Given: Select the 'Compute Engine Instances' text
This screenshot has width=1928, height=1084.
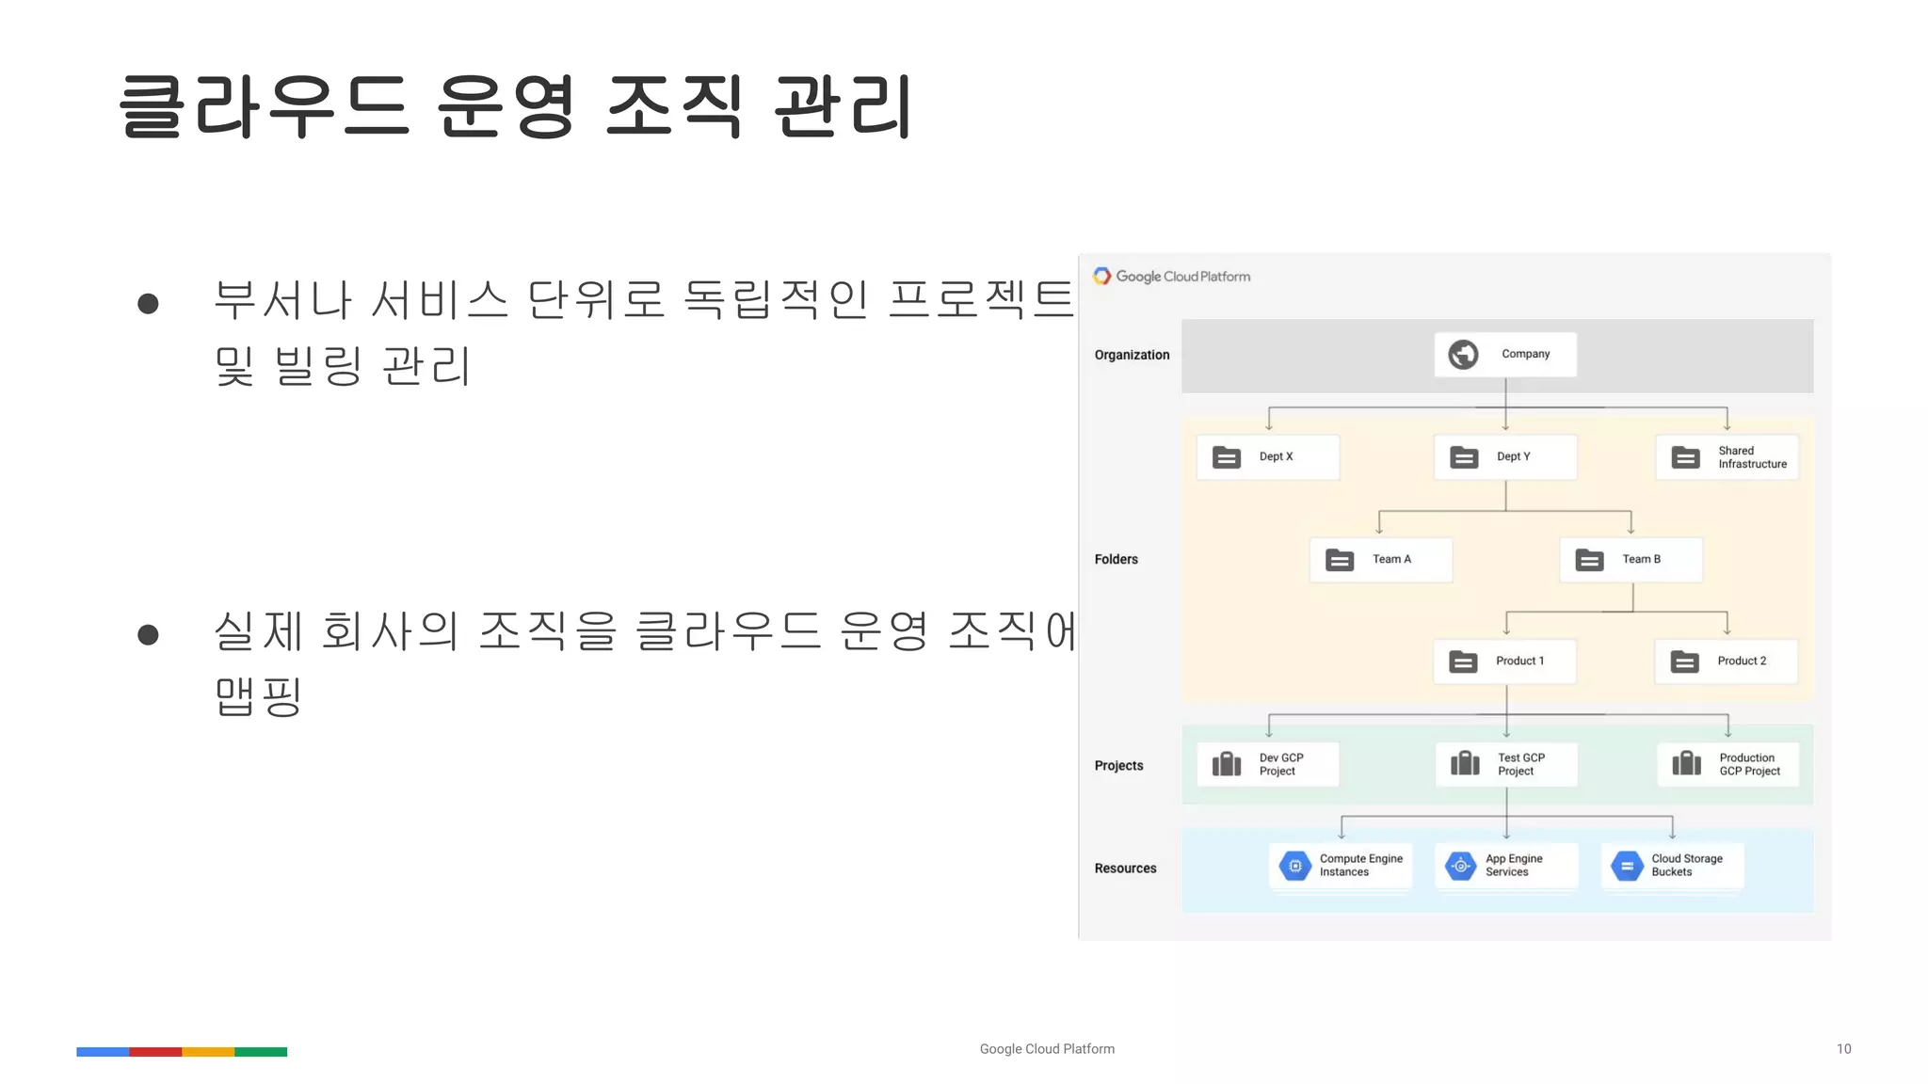Looking at the screenshot, I should (1360, 865).
